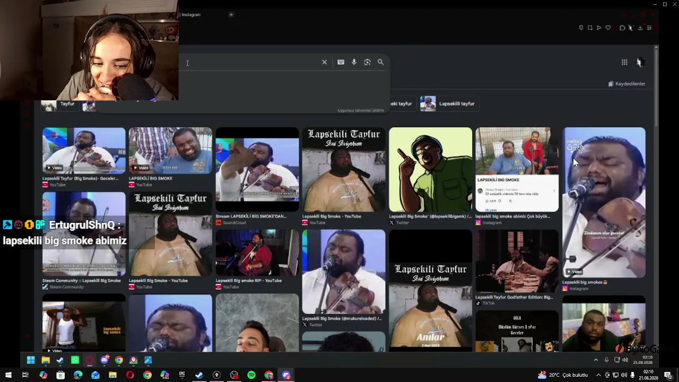Image resolution: width=679 pixels, height=382 pixels.
Task: Open WhatsApp in the inner taskbar
Action: pos(75,360)
